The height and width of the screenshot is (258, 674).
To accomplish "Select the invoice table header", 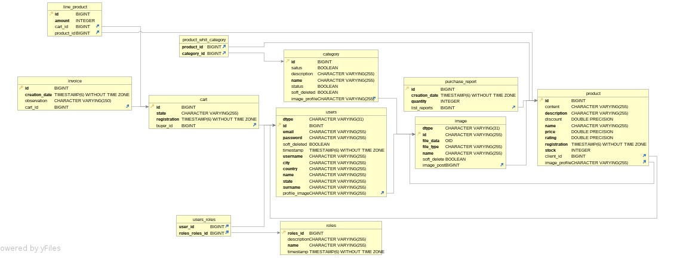I will [75, 81].
